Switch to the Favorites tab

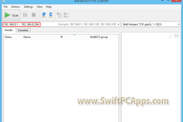click(23, 30)
